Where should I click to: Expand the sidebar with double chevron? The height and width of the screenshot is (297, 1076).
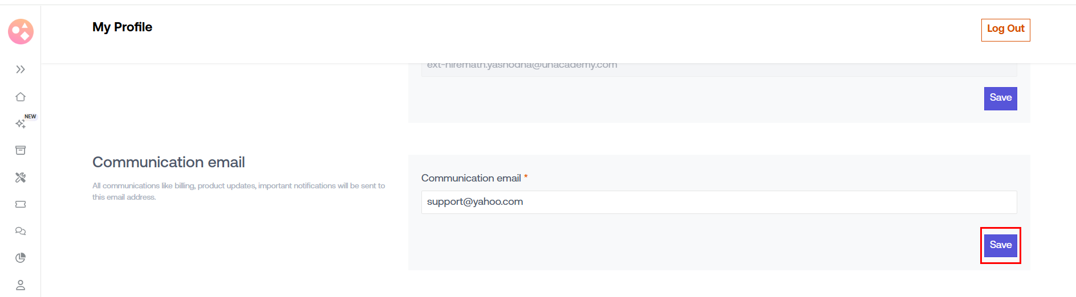click(x=21, y=69)
